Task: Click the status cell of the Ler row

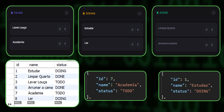Action: pyautogui.click(x=67, y=99)
